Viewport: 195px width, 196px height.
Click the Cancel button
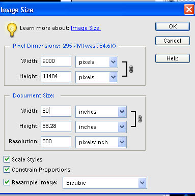click(x=173, y=41)
